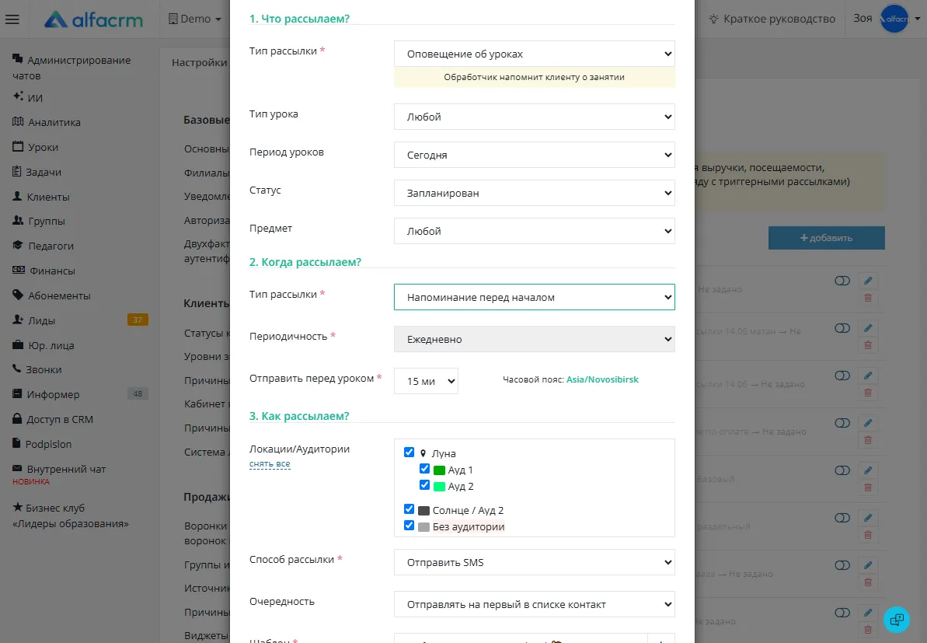The width and height of the screenshot is (927, 643).
Task: Open the Очередность dropdown
Action: point(535,605)
